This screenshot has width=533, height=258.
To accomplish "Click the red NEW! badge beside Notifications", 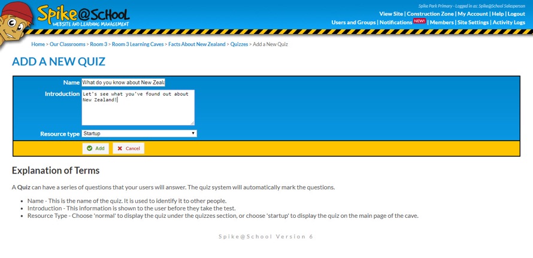I will click(x=419, y=21).
